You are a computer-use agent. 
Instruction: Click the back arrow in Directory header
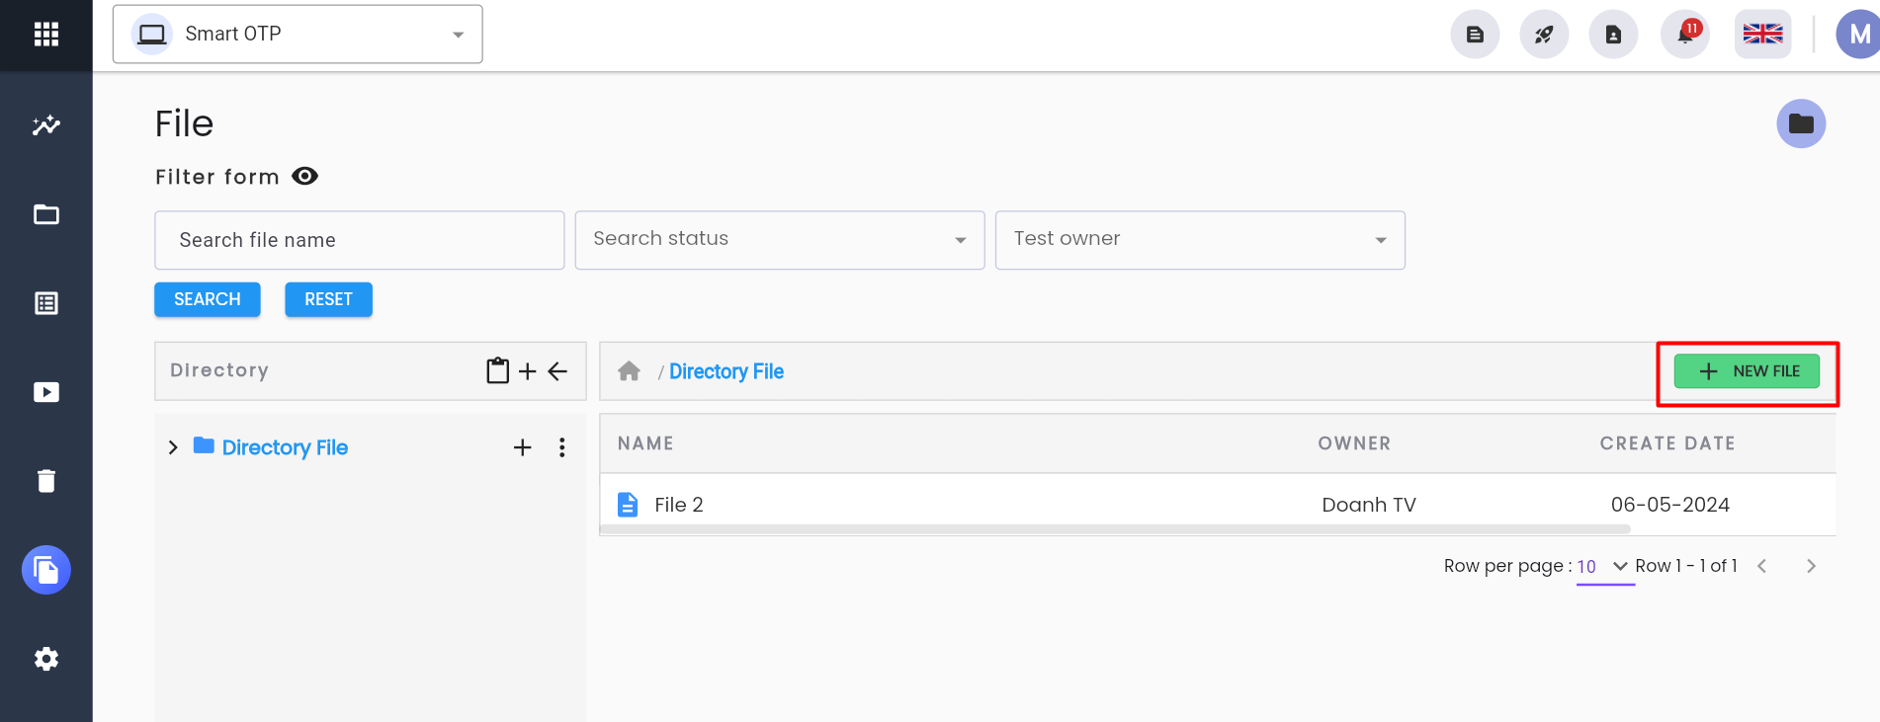pyautogui.click(x=557, y=371)
